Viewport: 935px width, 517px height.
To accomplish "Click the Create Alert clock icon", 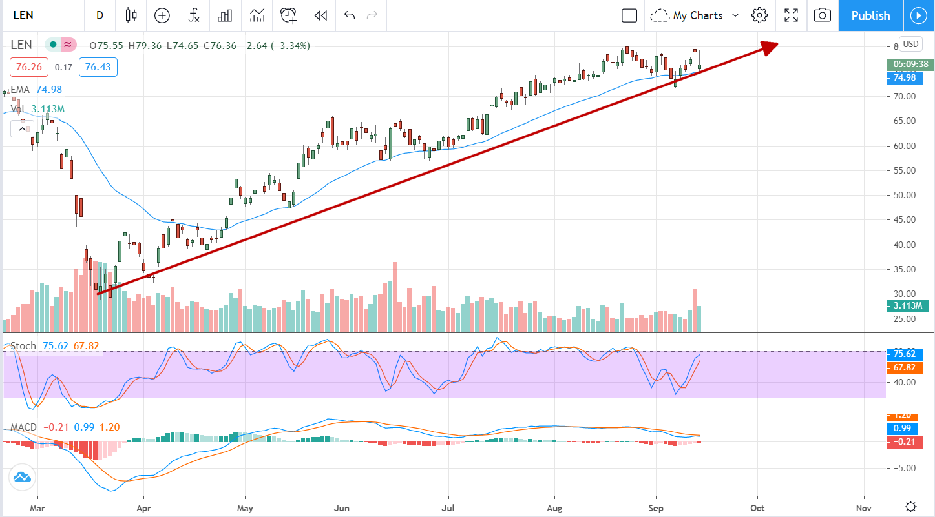I will coord(288,15).
